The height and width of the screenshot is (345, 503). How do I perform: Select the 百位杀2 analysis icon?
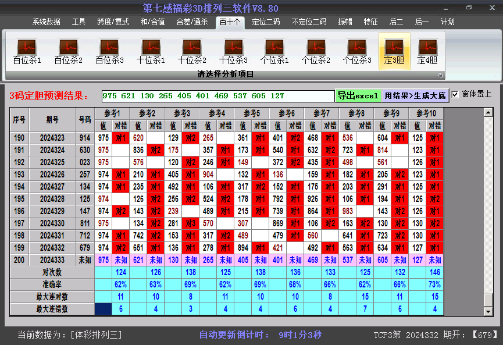69,51
